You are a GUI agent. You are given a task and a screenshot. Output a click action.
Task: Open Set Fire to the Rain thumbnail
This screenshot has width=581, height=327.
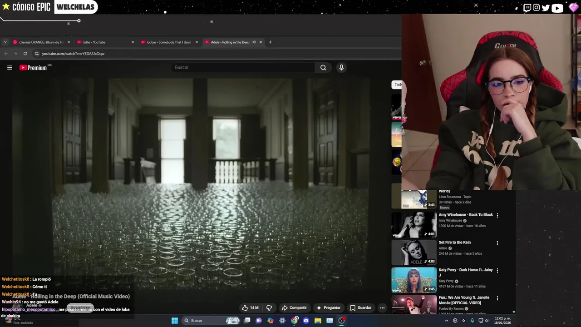click(414, 253)
